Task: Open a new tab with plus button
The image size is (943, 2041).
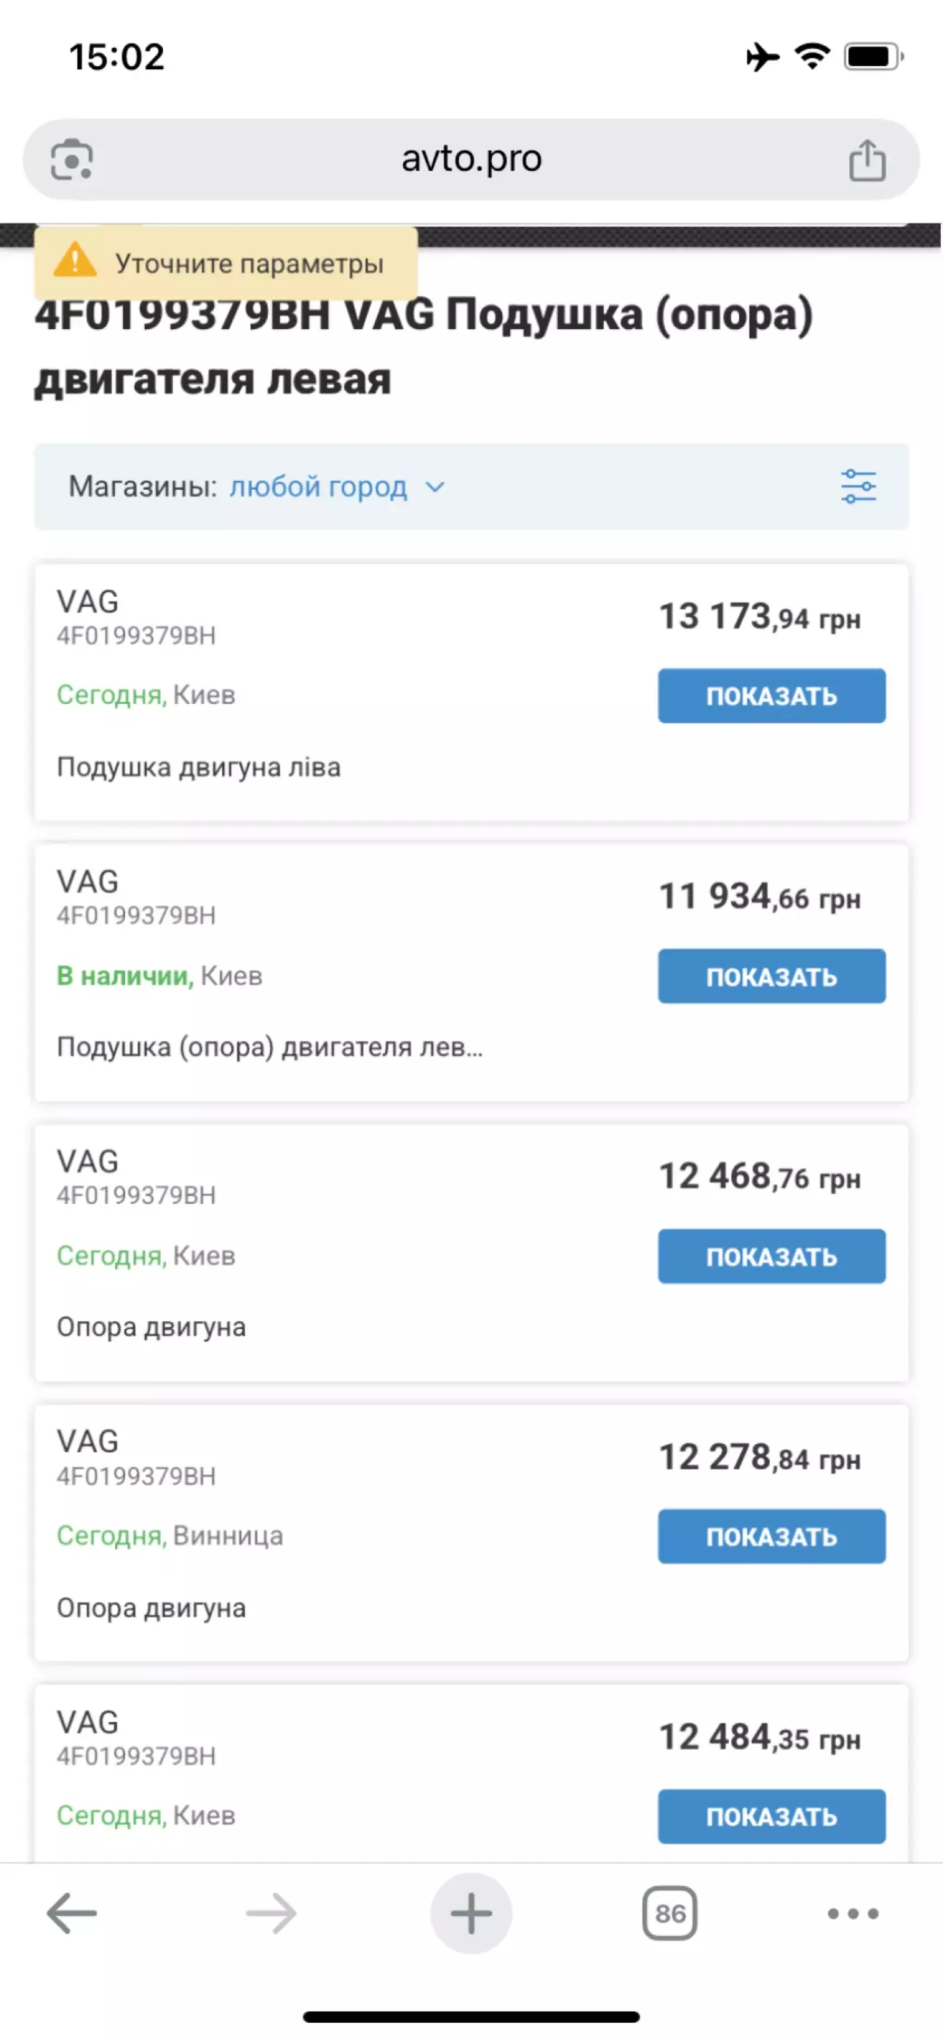Action: (x=471, y=1914)
